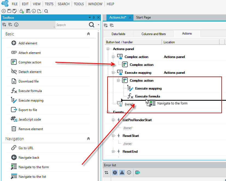Click the Toolbox vertical scrollbar
The width and height of the screenshot is (226, 181).
[98, 105]
